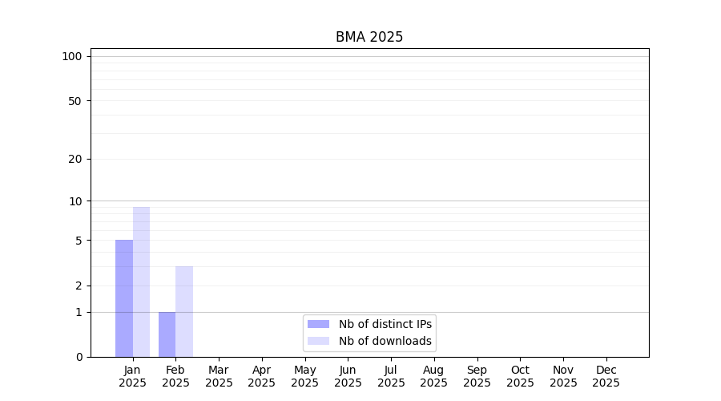The width and height of the screenshot is (721, 401).
Task: Click the January distinct IPs bar
Action: pyautogui.click(x=124, y=298)
